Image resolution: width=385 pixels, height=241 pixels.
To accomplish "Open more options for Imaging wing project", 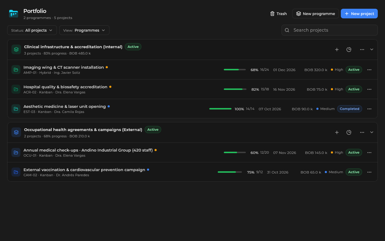I will click(x=369, y=70).
